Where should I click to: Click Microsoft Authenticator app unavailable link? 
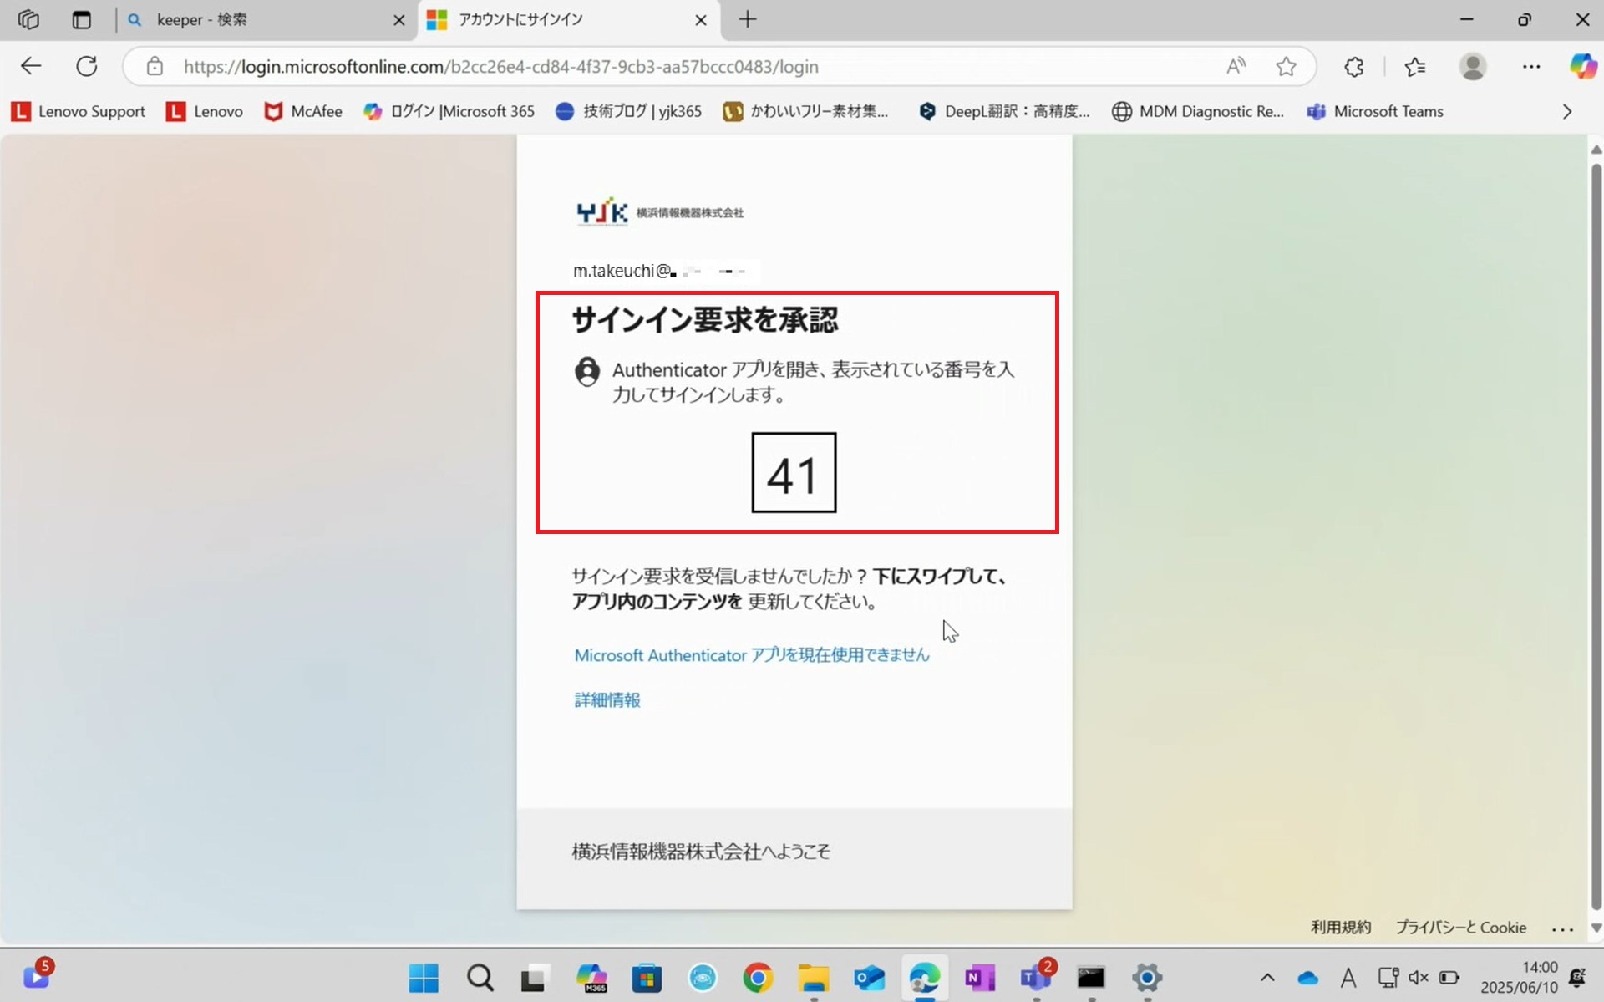[751, 655]
